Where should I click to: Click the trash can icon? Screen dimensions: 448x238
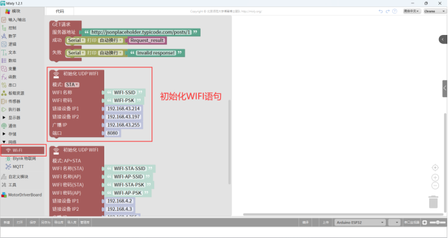pyautogui.click(x=433, y=202)
